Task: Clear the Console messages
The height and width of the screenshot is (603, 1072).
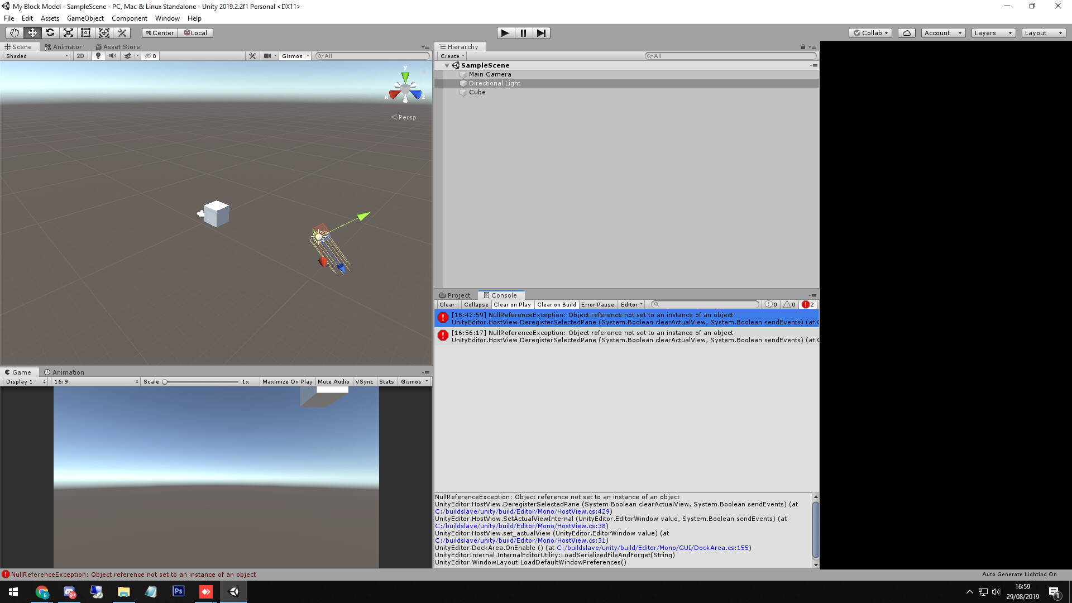Action: click(x=447, y=304)
